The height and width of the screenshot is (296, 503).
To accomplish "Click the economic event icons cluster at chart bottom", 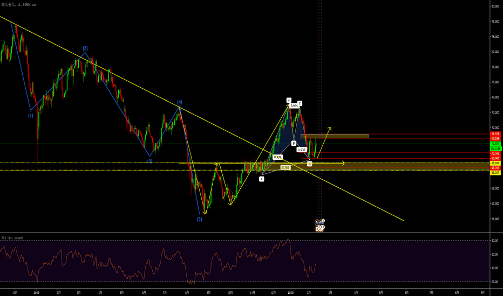I will coord(320,225).
